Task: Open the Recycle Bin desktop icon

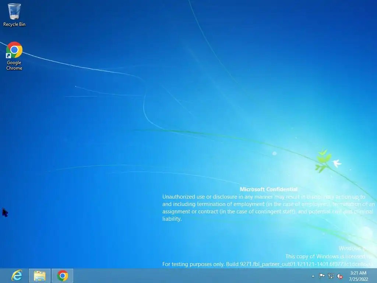Action: point(14,15)
